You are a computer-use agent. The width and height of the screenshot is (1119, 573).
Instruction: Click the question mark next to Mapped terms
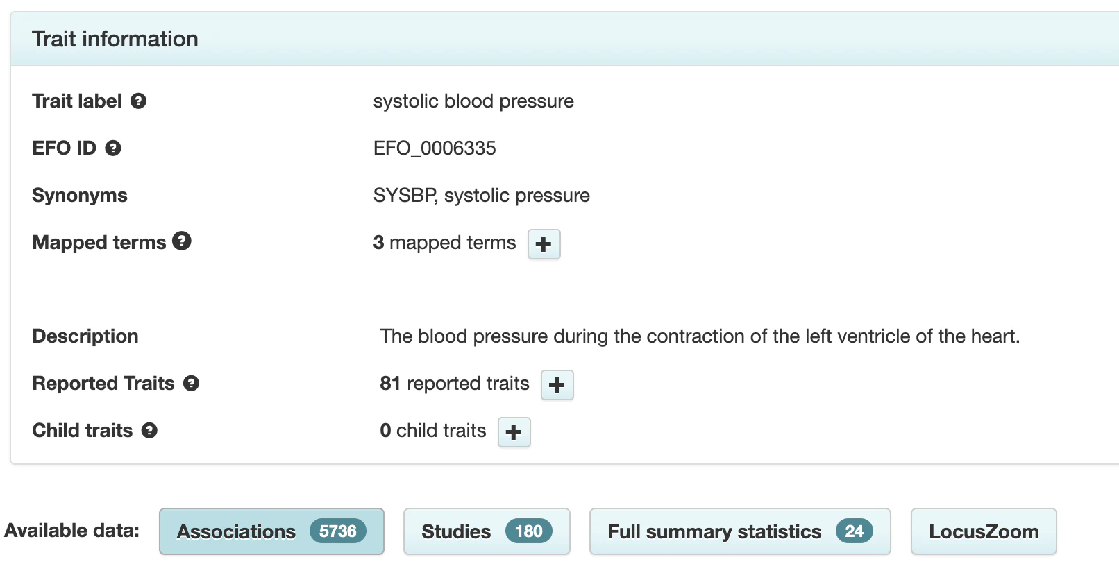182,241
